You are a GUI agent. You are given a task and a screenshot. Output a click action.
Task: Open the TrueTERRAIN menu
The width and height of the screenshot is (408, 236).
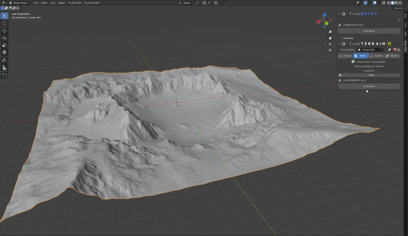click(x=92, y=3)
